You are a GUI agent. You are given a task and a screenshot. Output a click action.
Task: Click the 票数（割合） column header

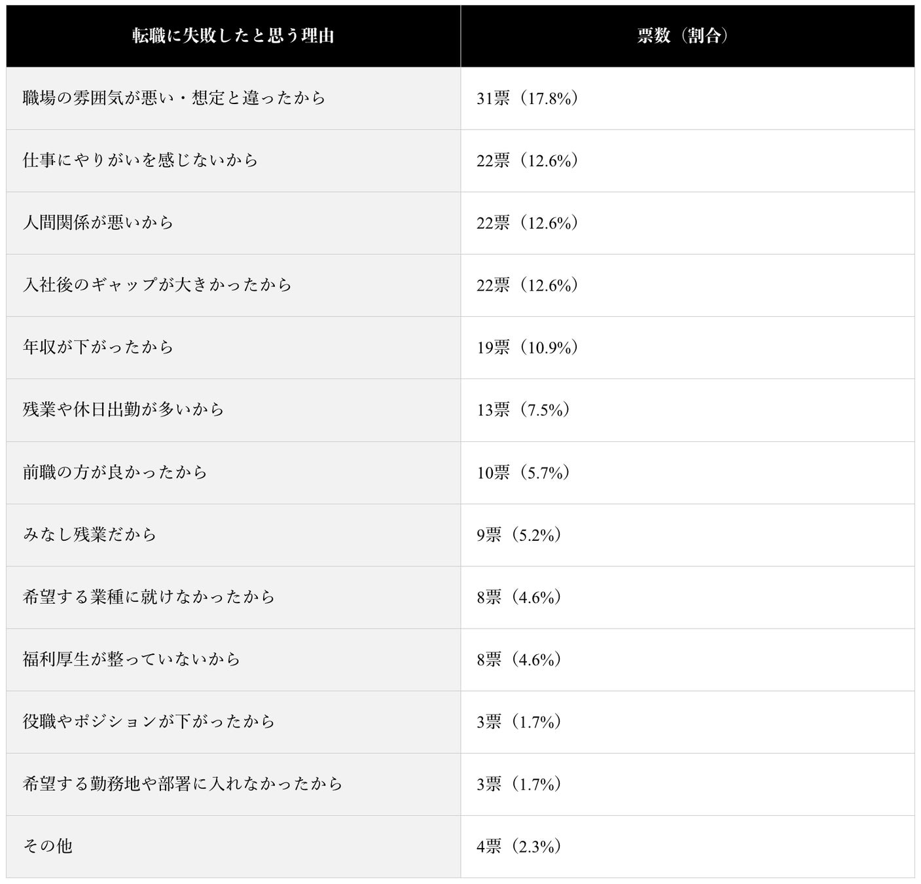[x=683, y=36]
